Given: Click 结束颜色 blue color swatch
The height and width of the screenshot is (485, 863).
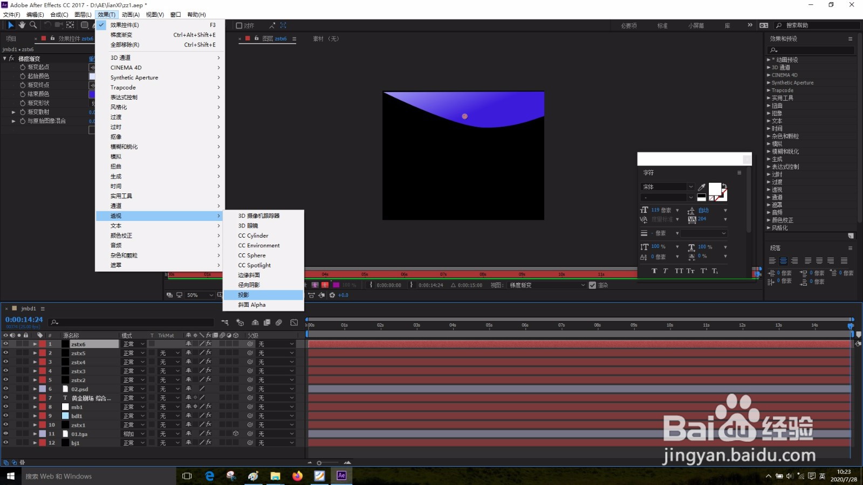Looking at the screenshot, I should click(92, 94).
